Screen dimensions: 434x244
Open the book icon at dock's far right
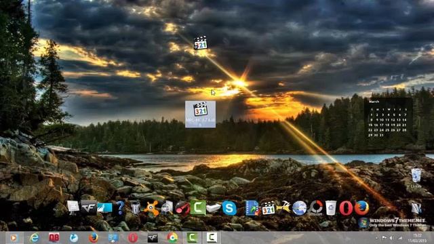416,208
